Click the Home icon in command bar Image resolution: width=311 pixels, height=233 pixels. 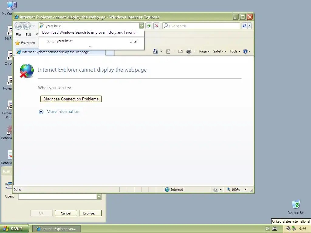pyautogui.click(x=155, y=51)
